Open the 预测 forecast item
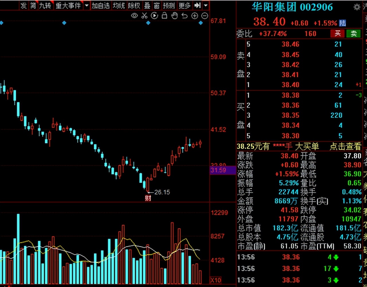Screen dimensions: 367x287 pyautogui.click(x=169, y=5)
